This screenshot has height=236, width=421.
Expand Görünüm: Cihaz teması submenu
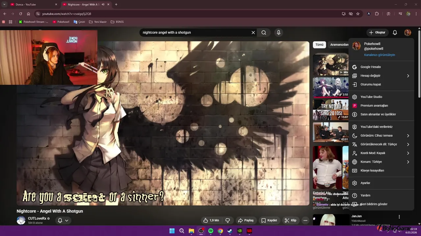point(381,135)
